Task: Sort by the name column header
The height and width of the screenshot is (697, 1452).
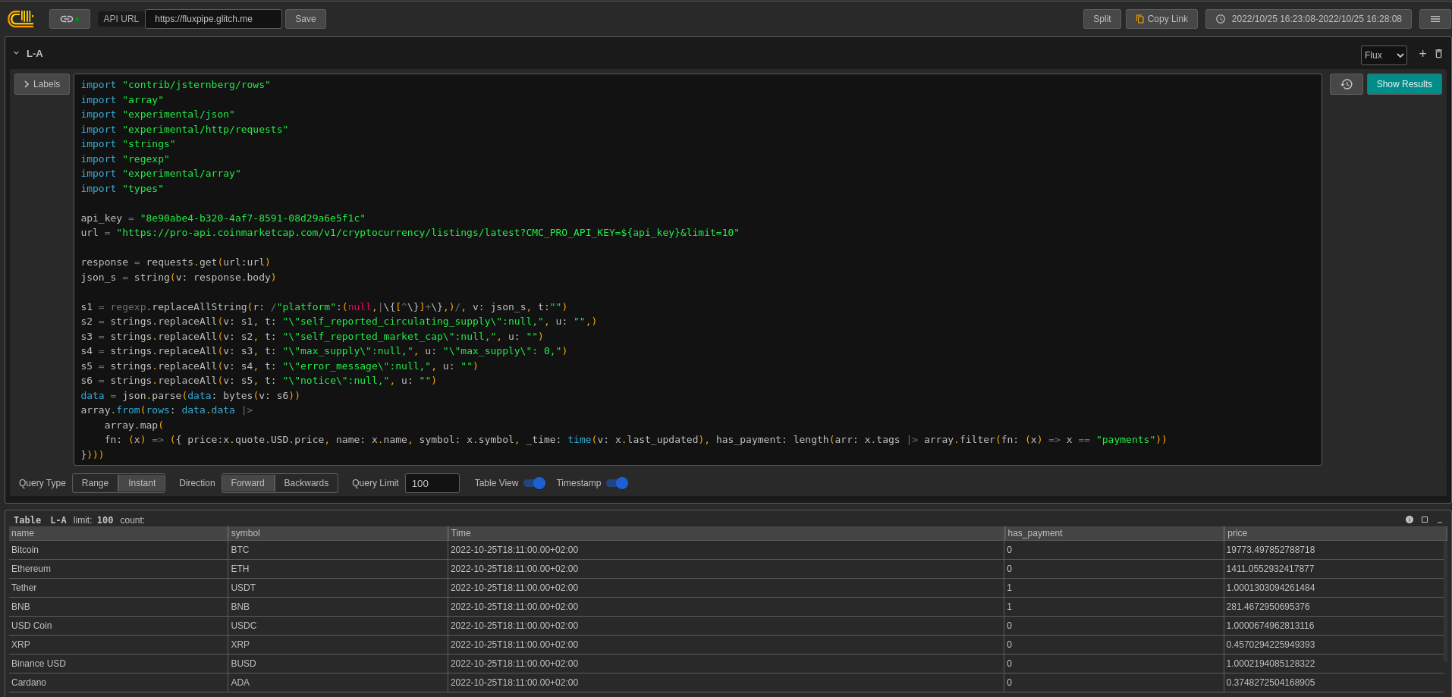Action: pyautogui.click(x=118, y=533)
